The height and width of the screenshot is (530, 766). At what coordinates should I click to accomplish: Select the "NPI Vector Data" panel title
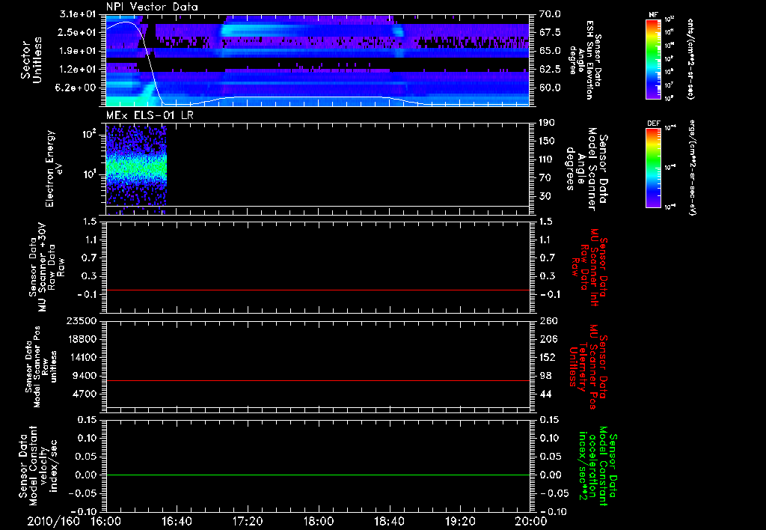153,7
